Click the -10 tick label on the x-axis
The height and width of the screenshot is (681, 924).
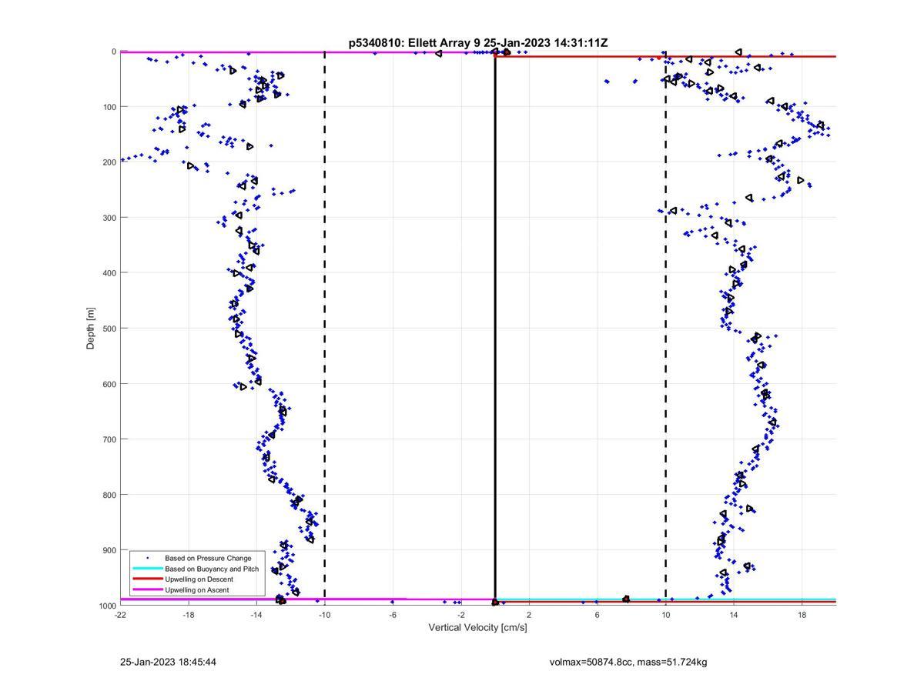point(324,614)
